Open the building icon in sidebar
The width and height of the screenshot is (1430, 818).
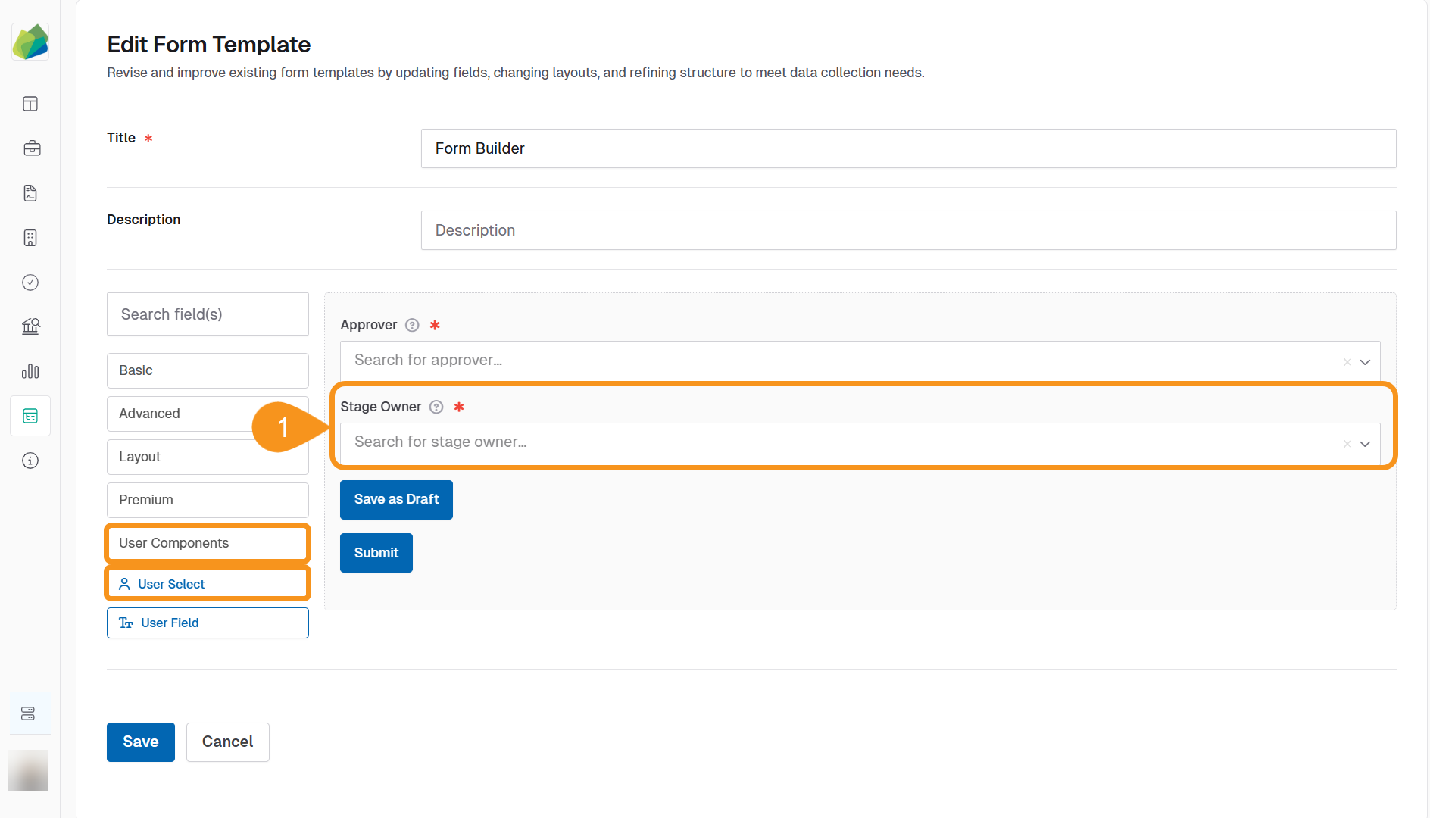point(30,238)
